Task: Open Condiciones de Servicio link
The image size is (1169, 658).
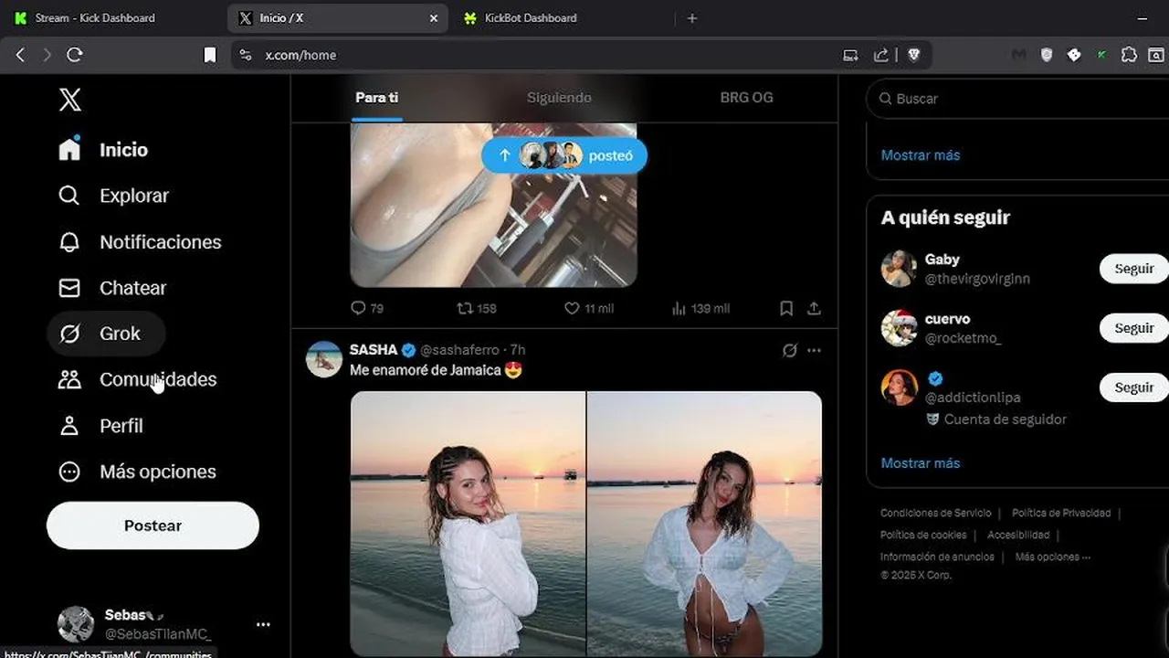Action: tap(935, 514)
